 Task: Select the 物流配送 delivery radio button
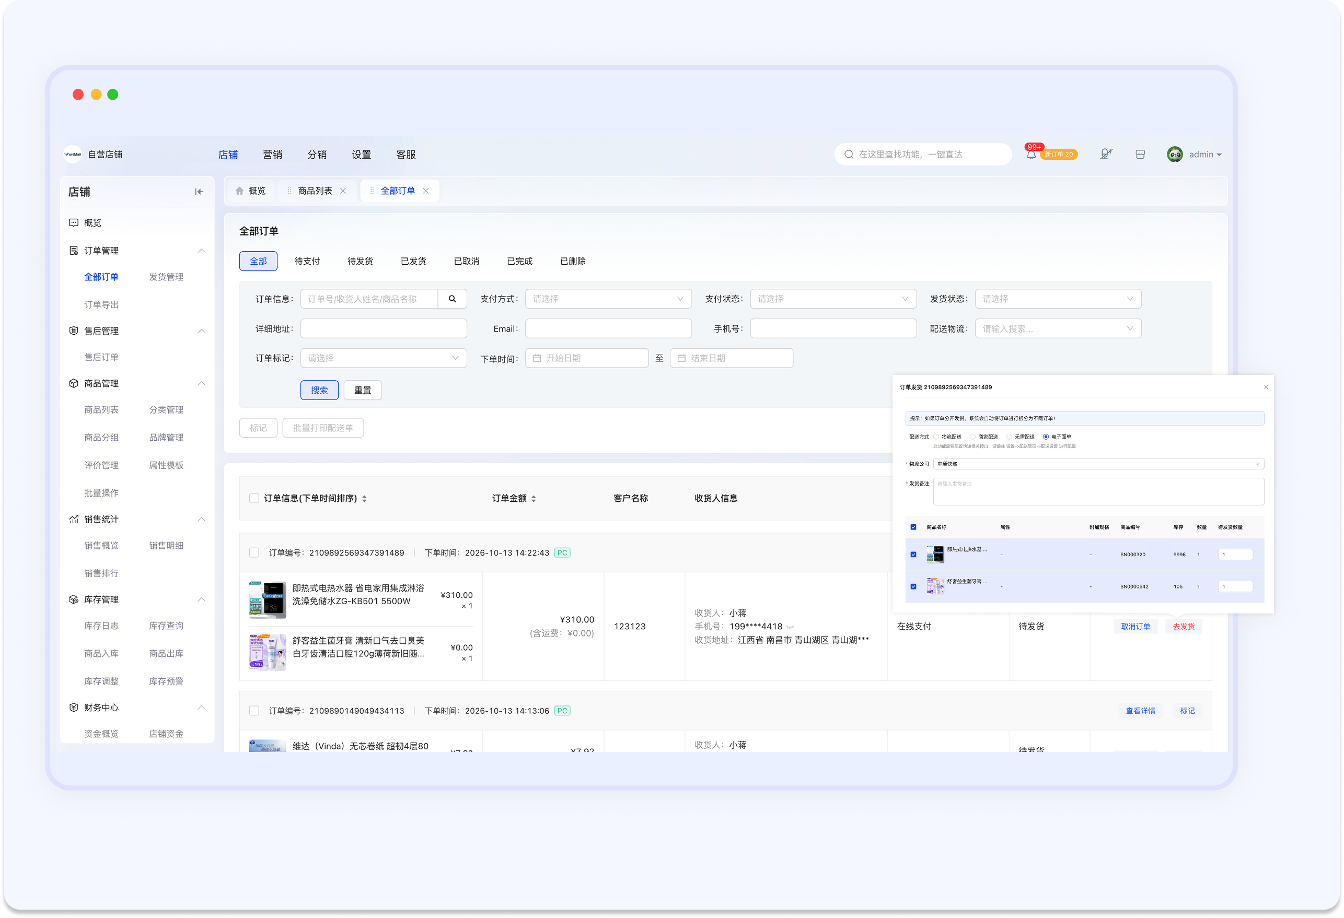[x=936, y=437]
